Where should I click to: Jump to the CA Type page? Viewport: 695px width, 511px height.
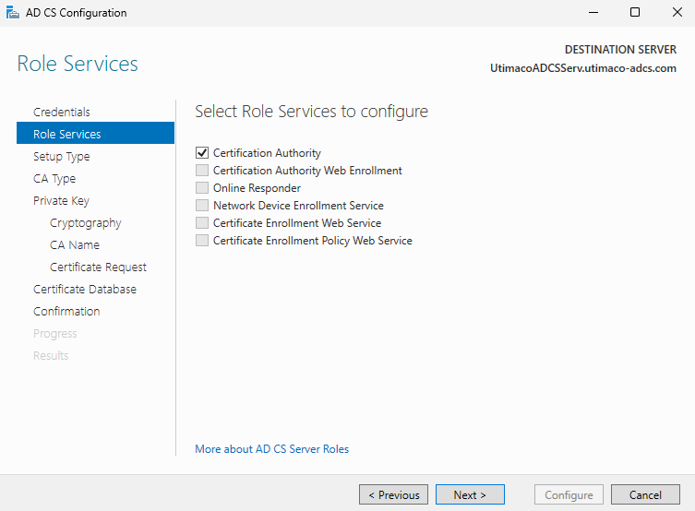click(x=54, y=178)
